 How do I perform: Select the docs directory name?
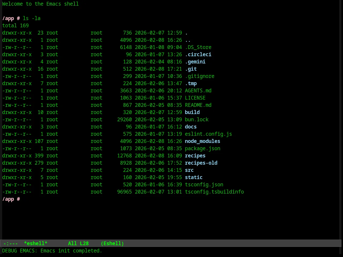coord(191,127)
